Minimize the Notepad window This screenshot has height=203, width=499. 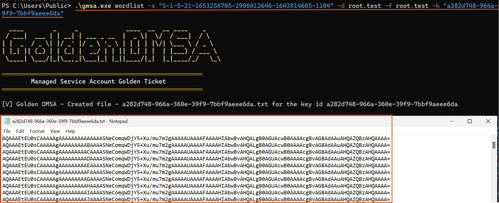tap(452, 121)
